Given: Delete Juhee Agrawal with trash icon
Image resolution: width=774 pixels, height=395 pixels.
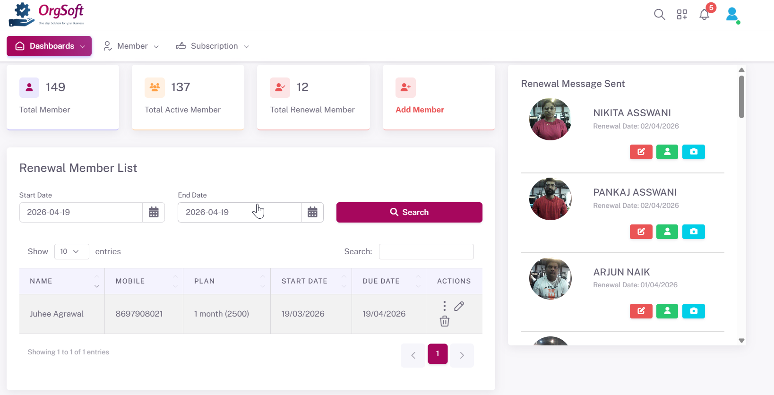Looking at the screenshot, I should click(x=445, y=321).
